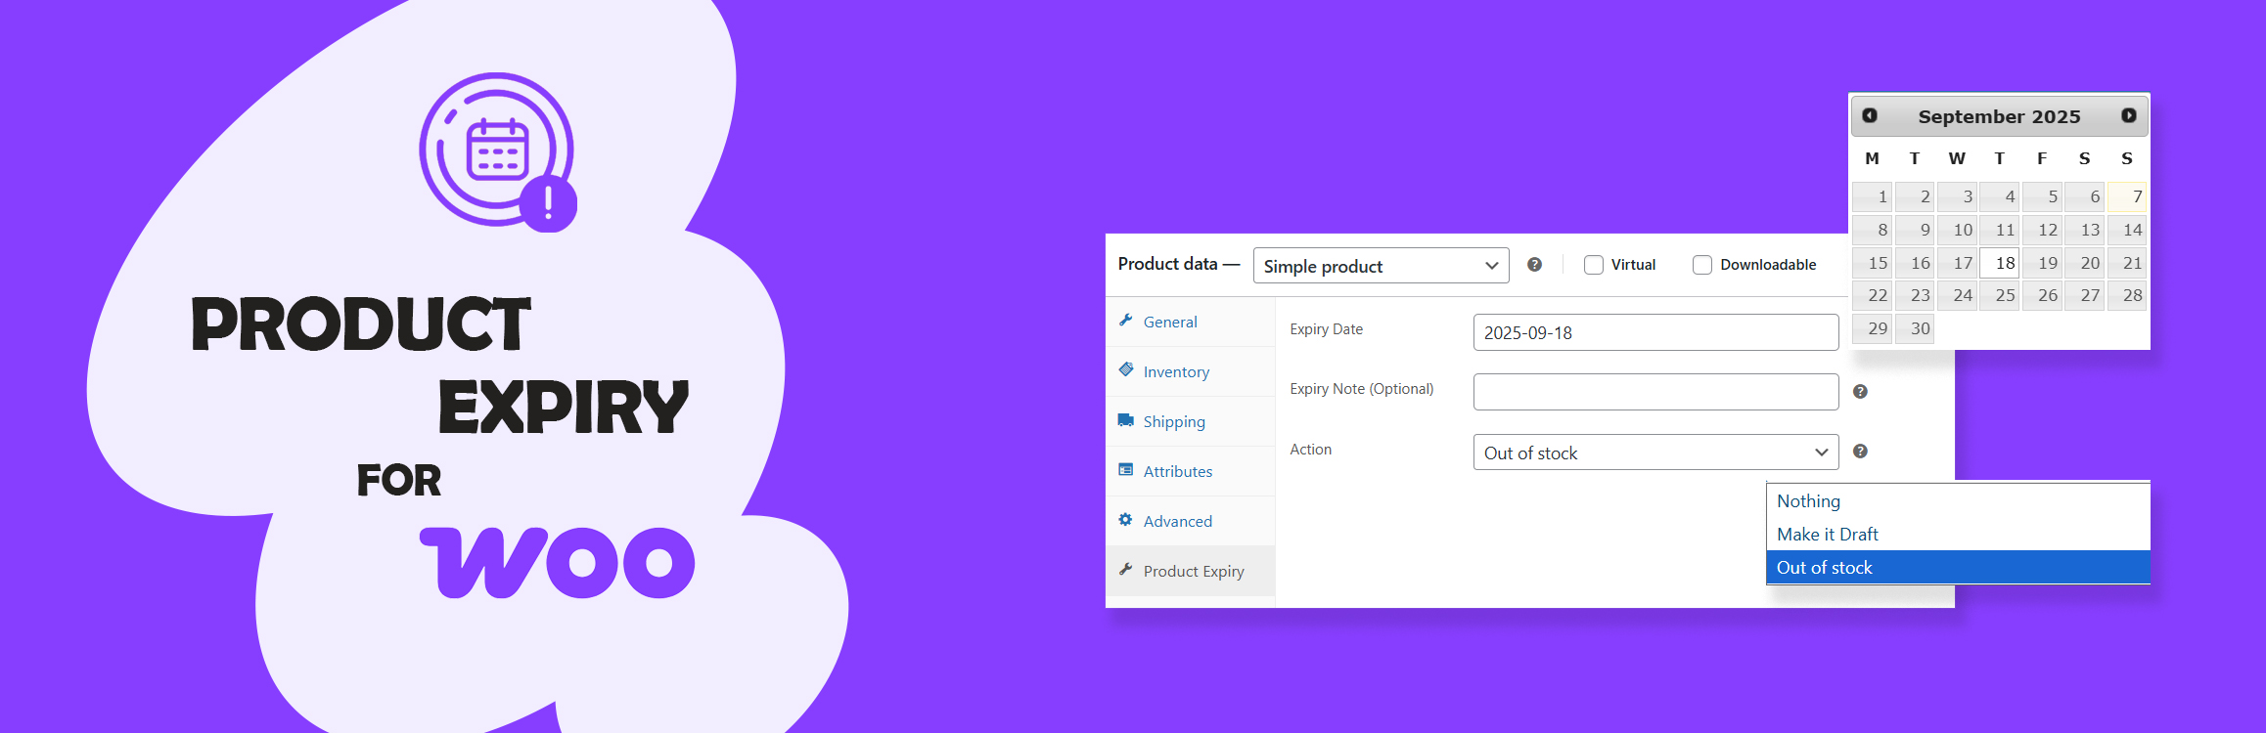Select September 12 in the calendar
The height and width of the screenshot is (733, 2266).
pos(2042,230)
